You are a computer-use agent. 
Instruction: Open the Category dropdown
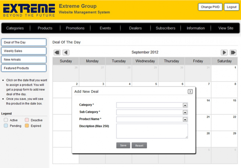point(185,105)
